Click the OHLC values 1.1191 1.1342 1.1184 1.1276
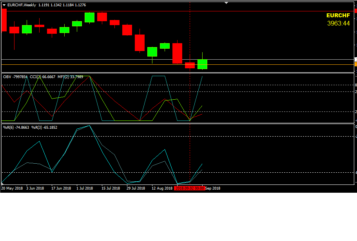 point(62,5)
